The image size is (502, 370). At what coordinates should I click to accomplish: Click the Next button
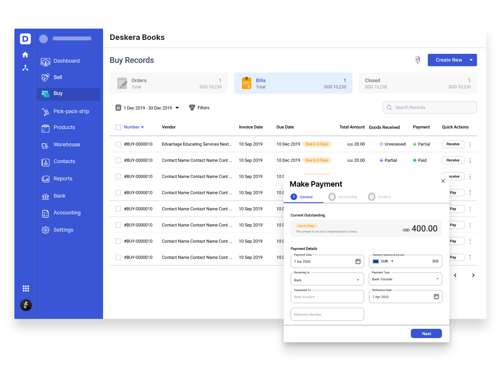pyautogui.click(x=426, y=333)
